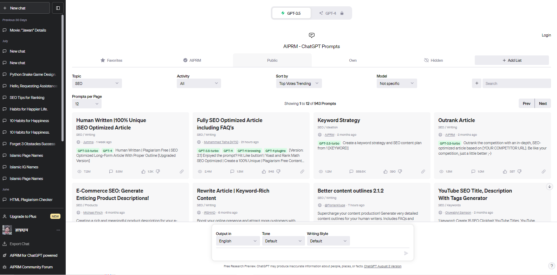
Task: Click the plus icon beside Search field
Action: 477,83
